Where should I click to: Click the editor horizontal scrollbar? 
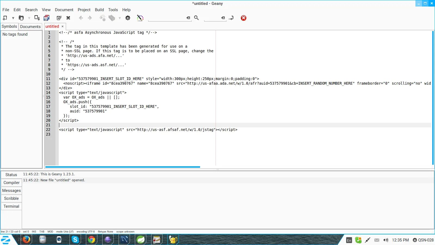(x=123, y=167)
